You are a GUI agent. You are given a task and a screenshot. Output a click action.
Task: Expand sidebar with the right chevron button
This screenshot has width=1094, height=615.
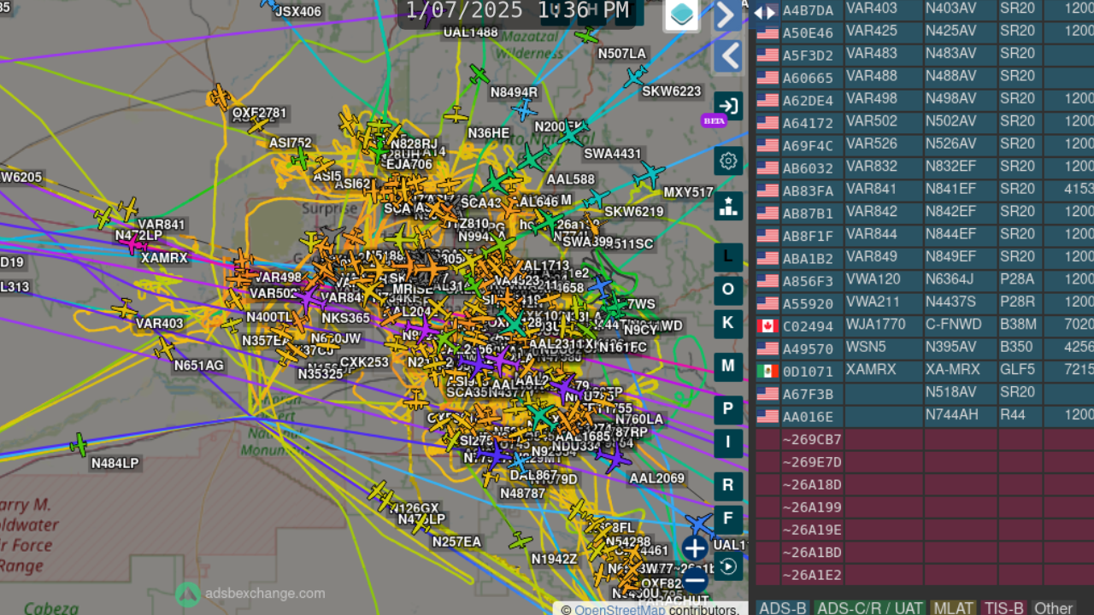(727, 15)
